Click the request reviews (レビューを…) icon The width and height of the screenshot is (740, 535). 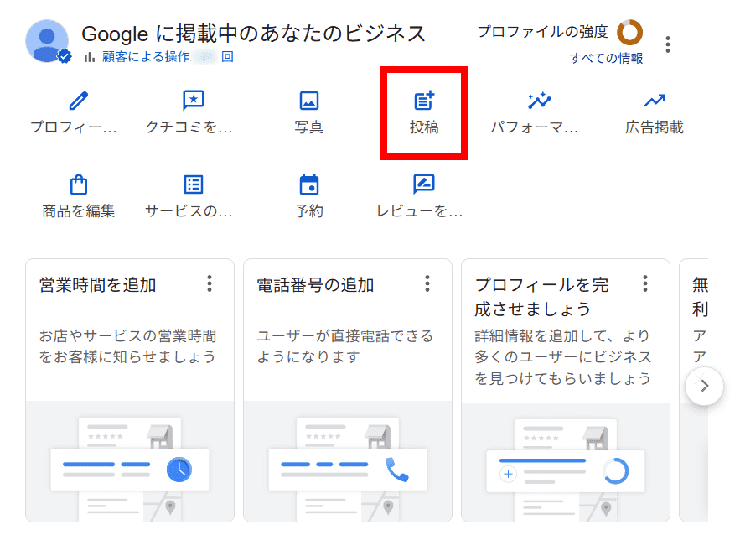point(424,184)
